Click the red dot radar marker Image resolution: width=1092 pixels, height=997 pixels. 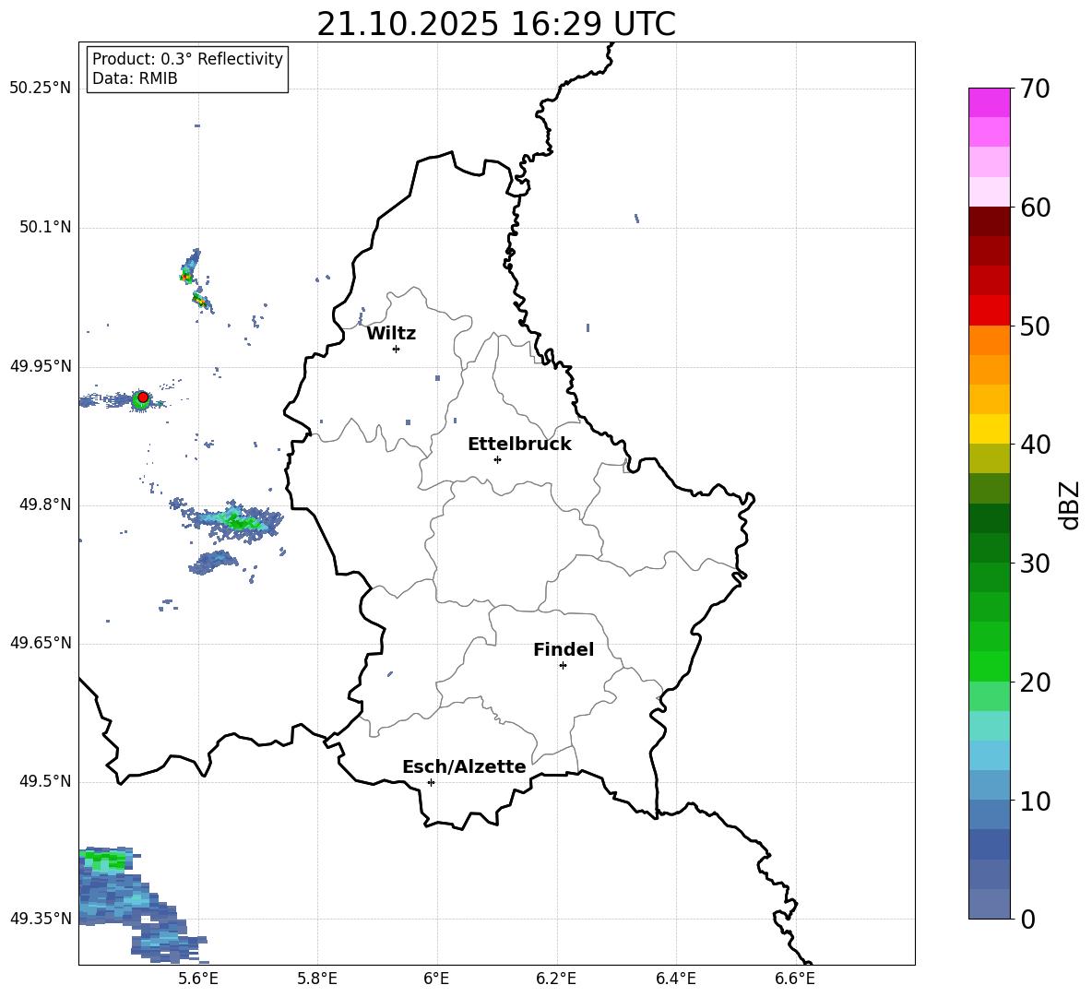pyautogui.click(x=143, y=398)
